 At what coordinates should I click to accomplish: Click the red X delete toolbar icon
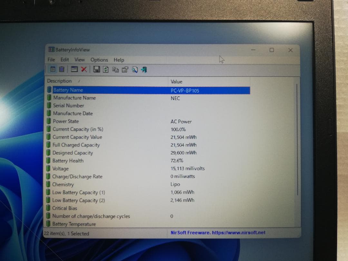point(84,69)
